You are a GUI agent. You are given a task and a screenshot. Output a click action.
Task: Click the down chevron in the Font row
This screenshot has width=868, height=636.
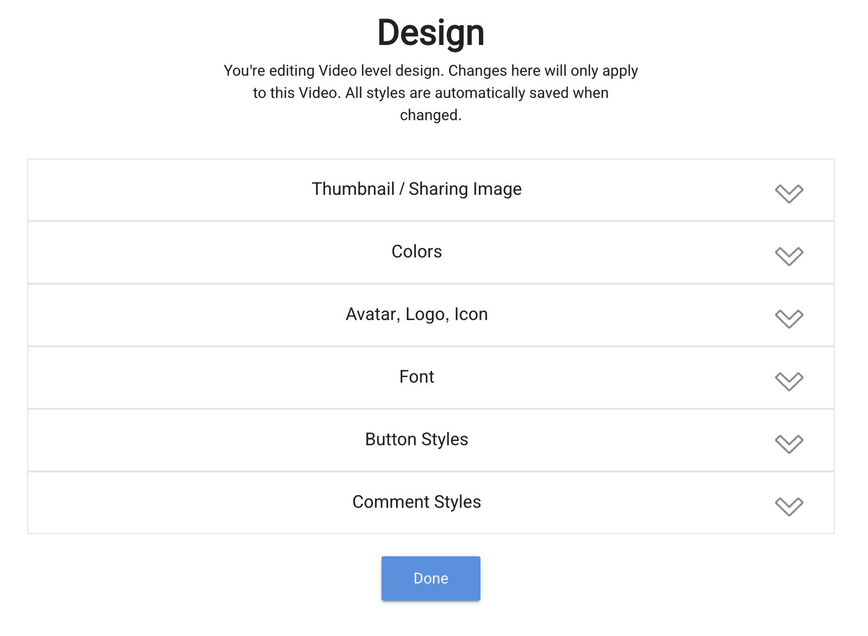click(789, 380)
